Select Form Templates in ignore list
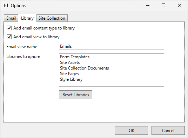This screenshot has width=188, height=138. coord(75,57)
